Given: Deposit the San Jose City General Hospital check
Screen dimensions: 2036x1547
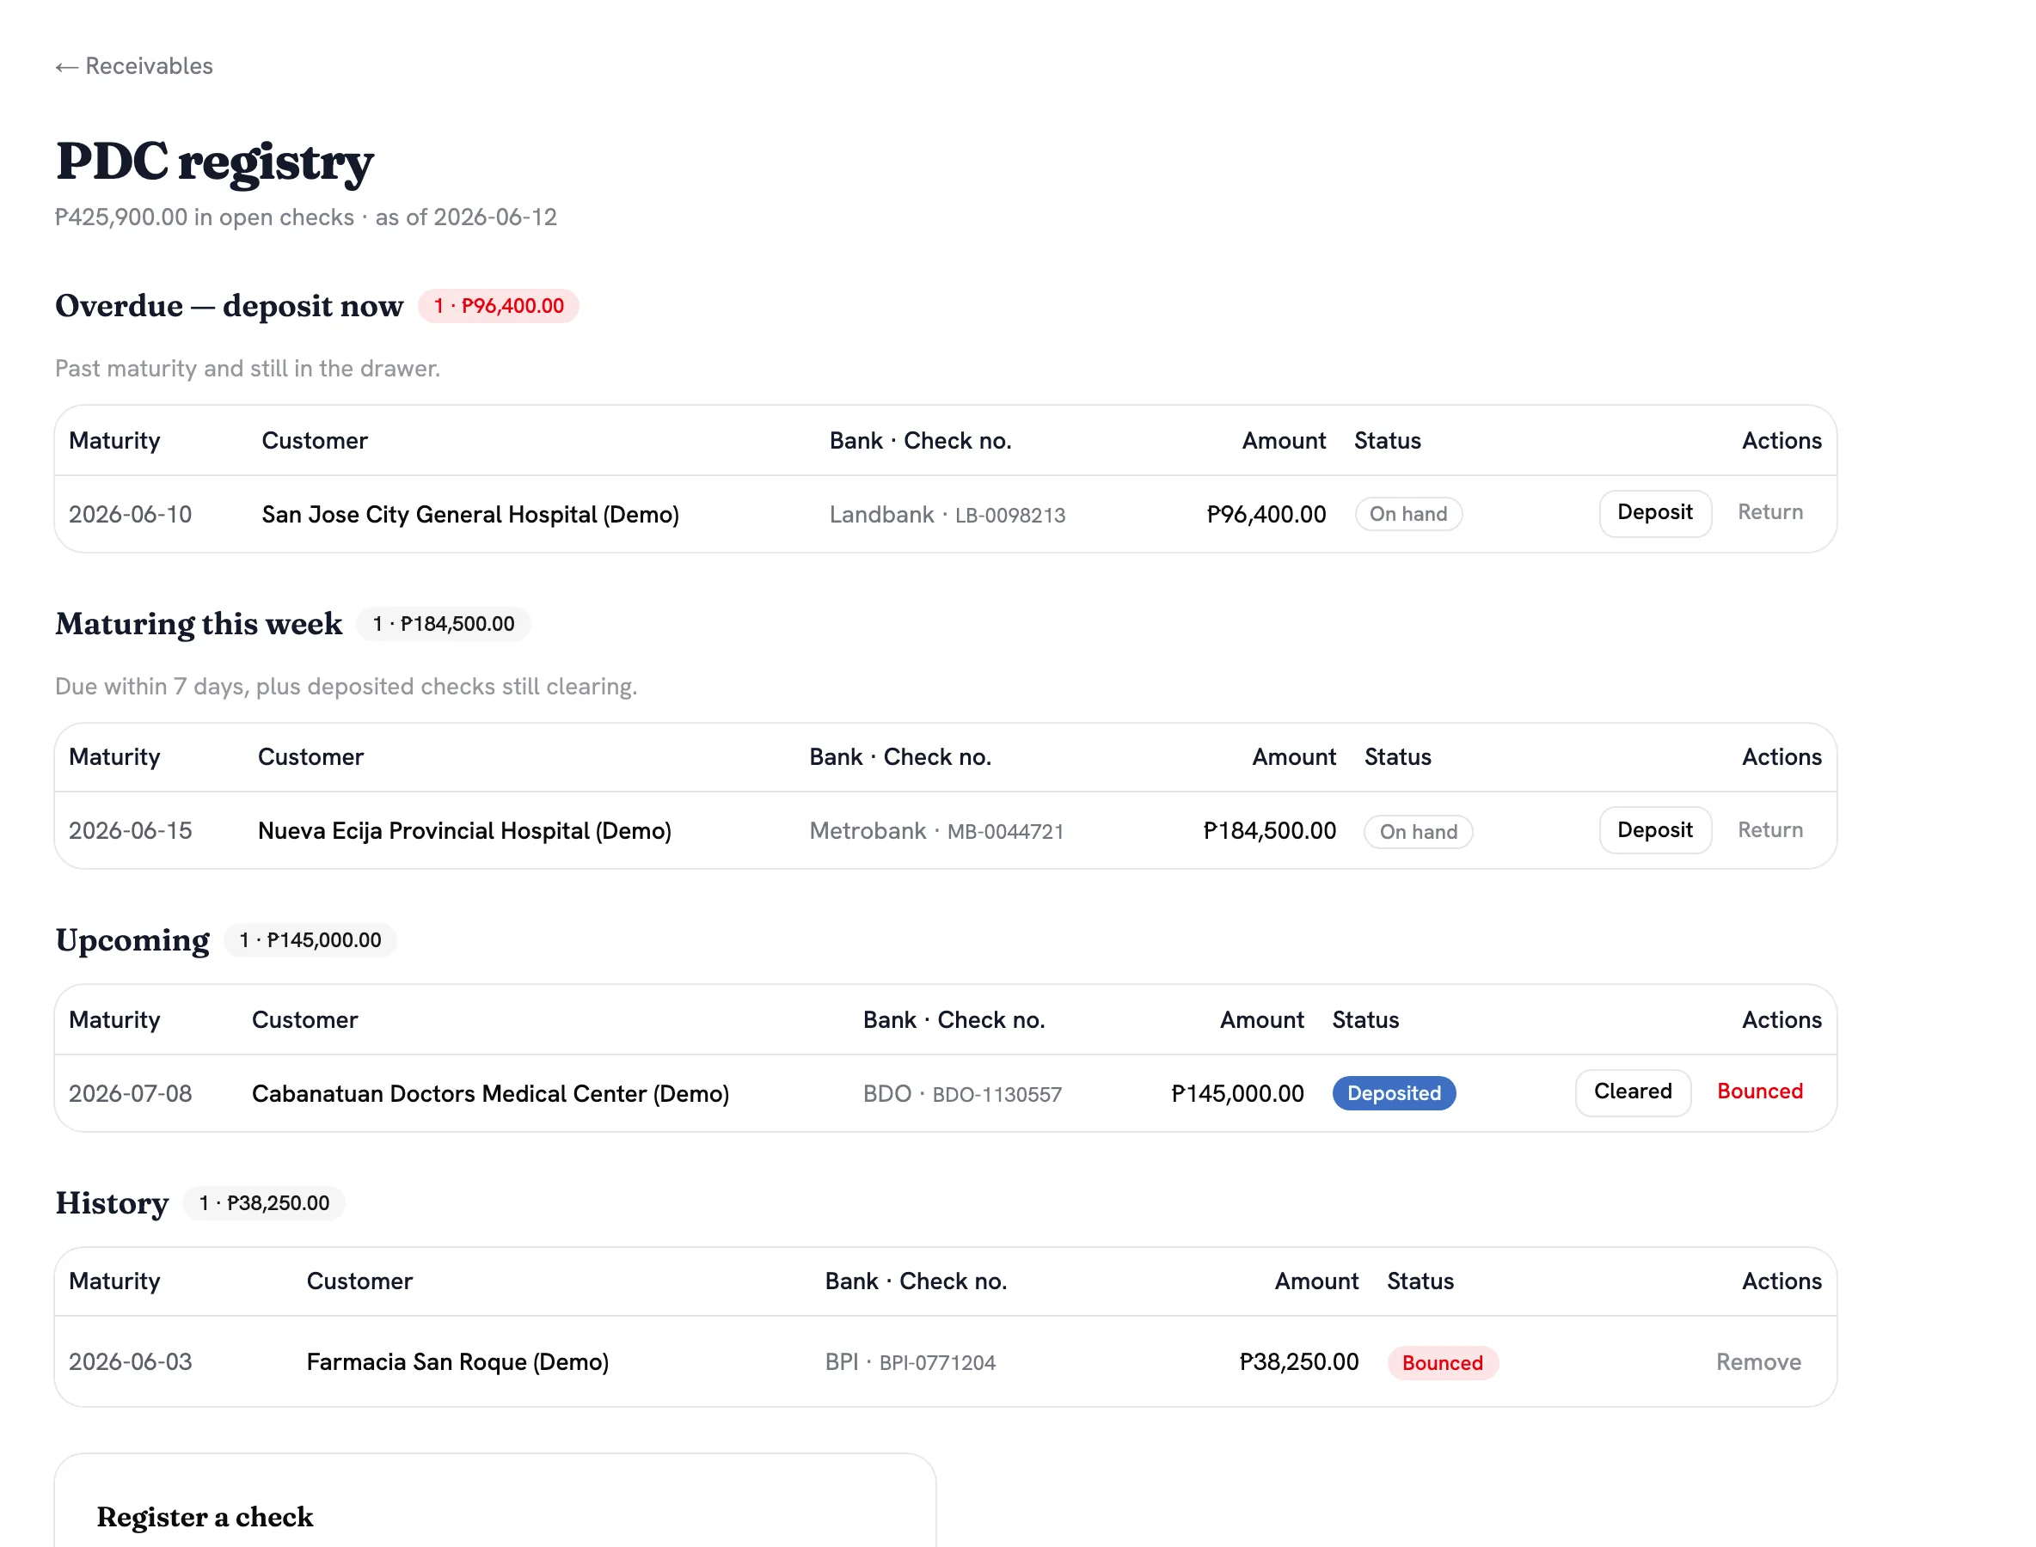Looking at the screenshot, I should [x=1654, y=513].
